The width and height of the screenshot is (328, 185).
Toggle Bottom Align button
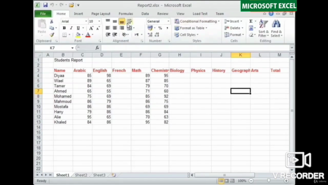(x=121, y=22)
